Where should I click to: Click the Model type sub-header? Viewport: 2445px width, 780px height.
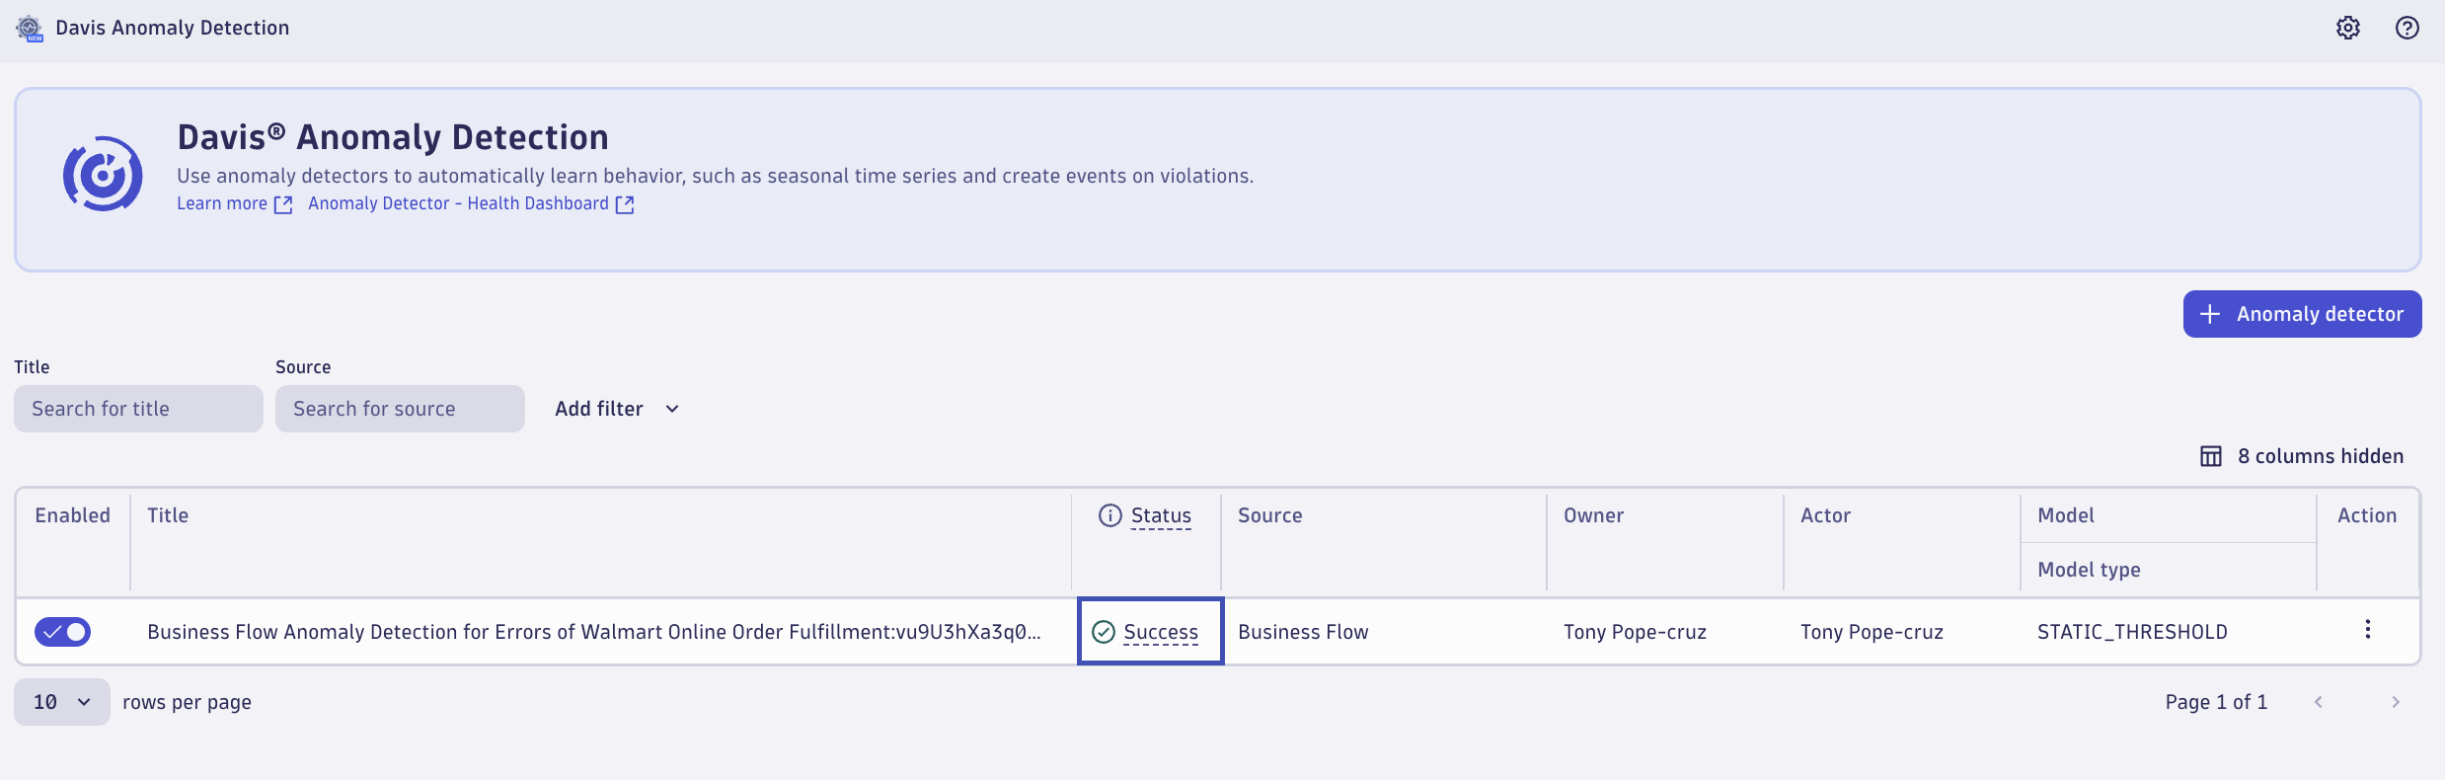pos(2089,570)
